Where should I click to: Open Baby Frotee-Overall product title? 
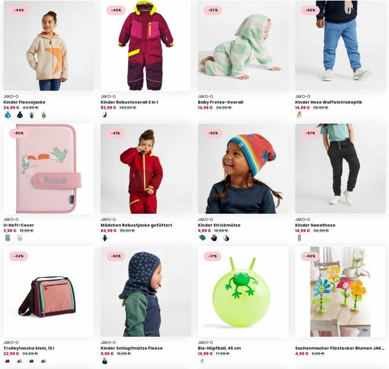coord(221,102)
